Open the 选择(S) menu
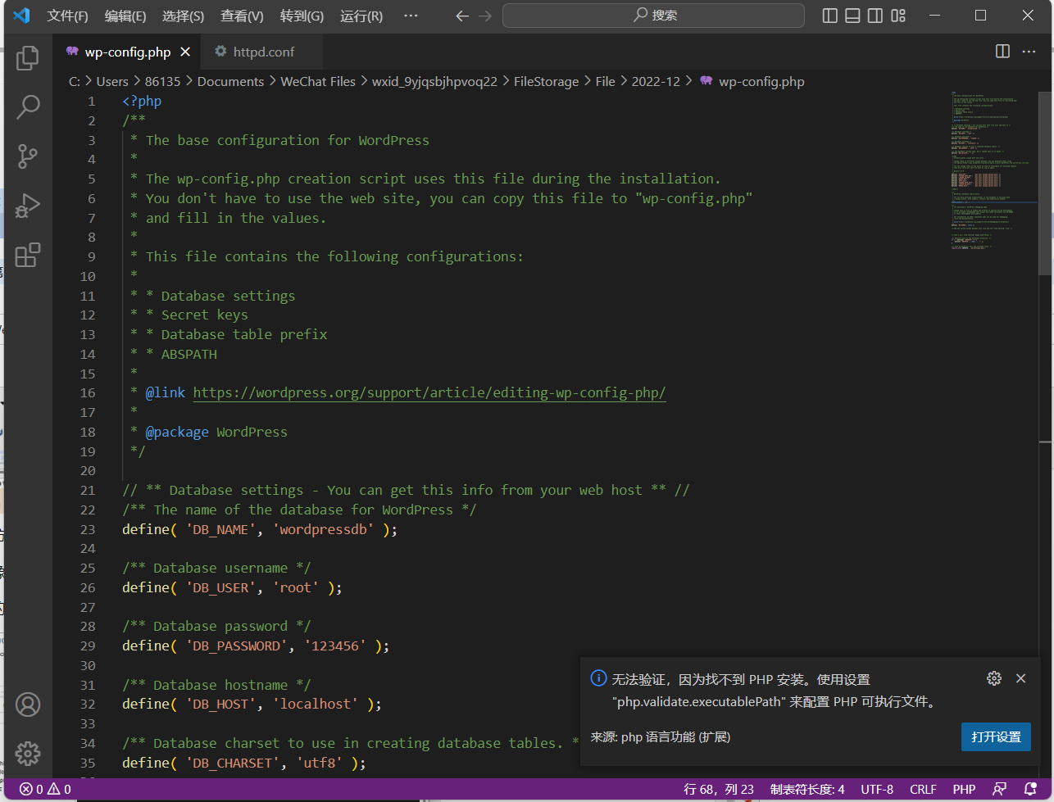This screenshot has height=802, width=1054. point(183,16)
